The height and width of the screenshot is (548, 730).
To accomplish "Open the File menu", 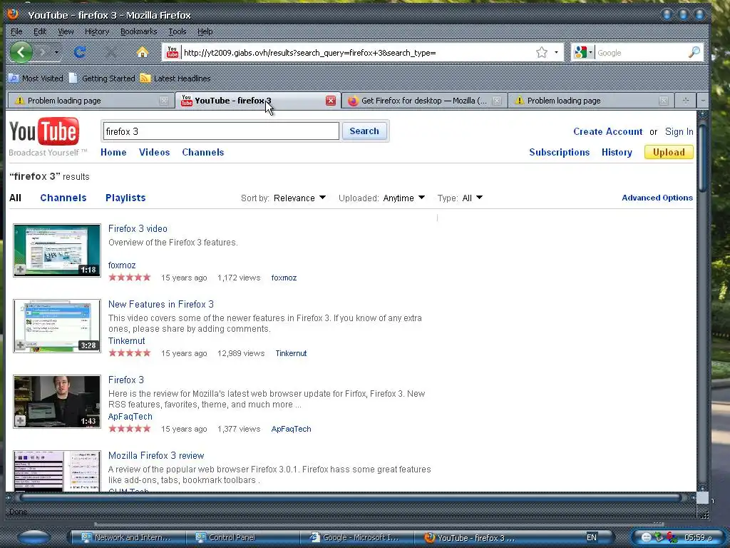I will pos(16,31).
